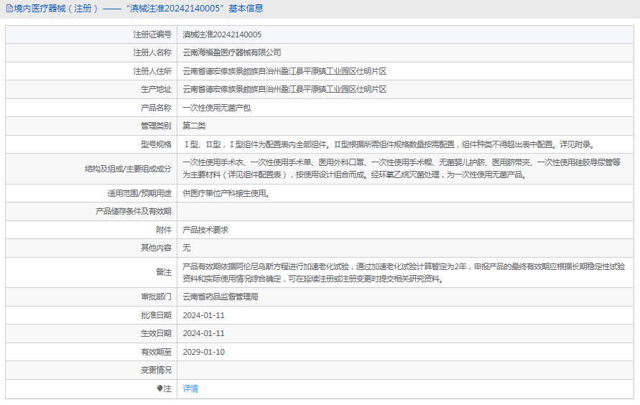Viewport: 640px width, 405px height.
Task: Click the 管理类别 value 第二类
Action: coord(194,126)
